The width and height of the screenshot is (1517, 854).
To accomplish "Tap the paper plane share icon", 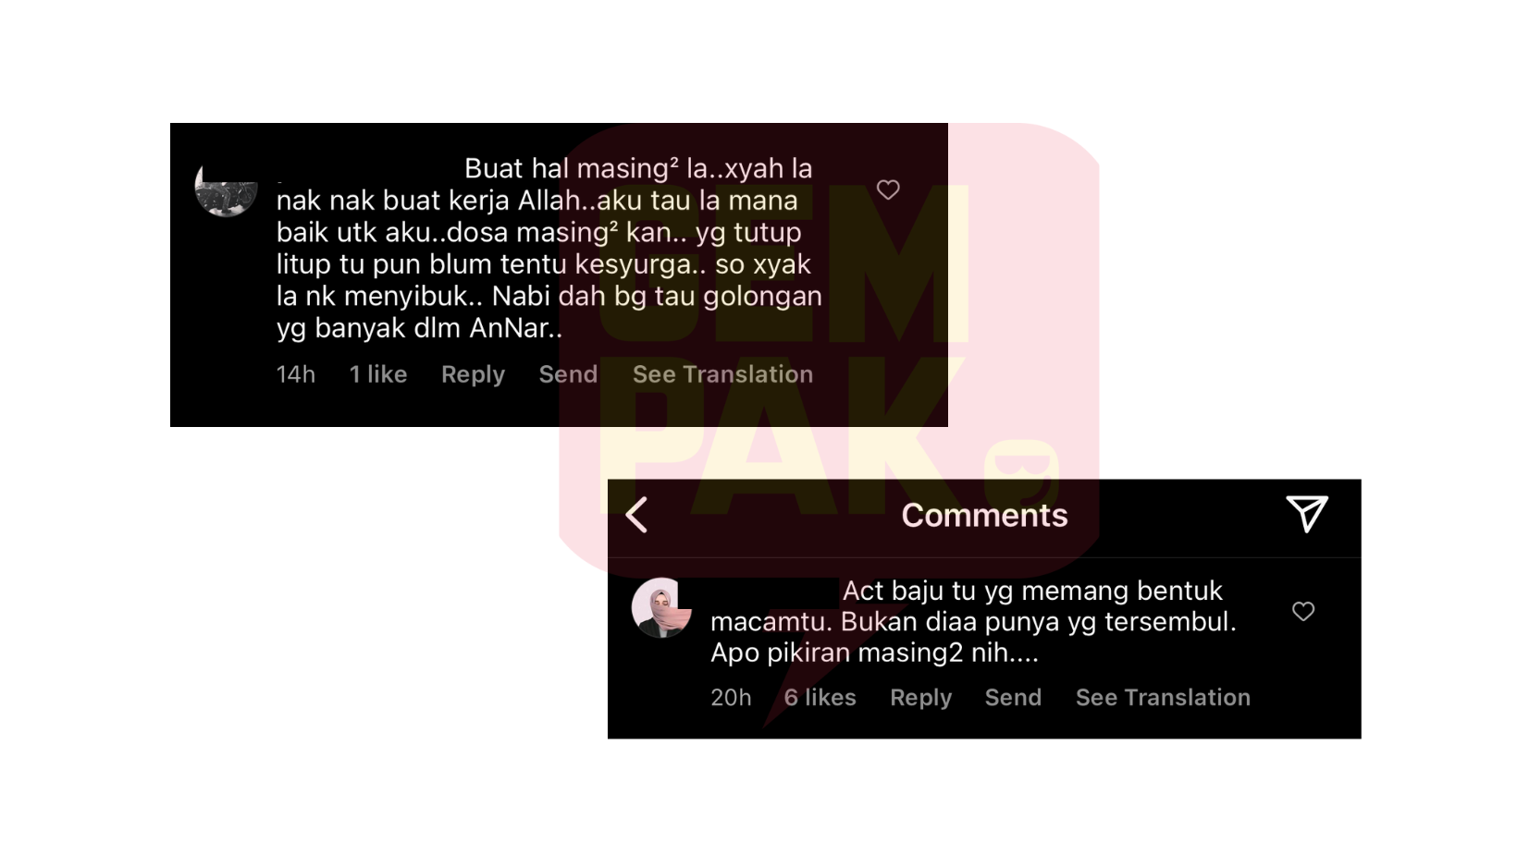I will click(1307, 514).
